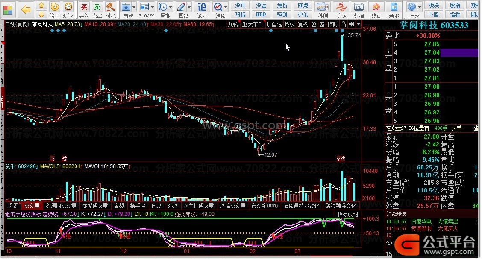The height and width of the screenshot is (259, 482).
Task: Expand the 全球 dropdown arrow
Action: 420,7
